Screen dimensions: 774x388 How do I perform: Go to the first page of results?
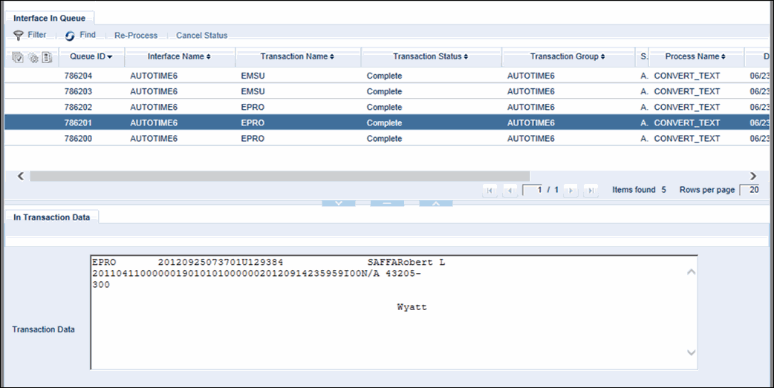tap(490, 191)
